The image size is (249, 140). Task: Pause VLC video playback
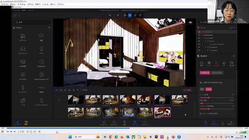(x=2, y=131)
